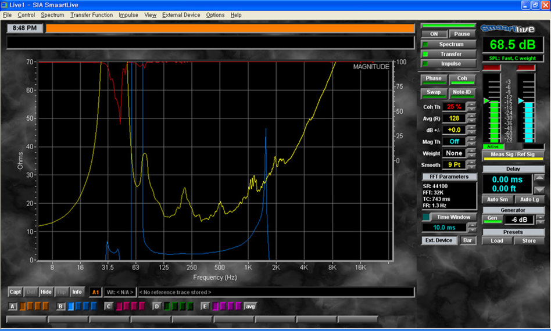
Task: Select reference trace bank E
Action: [205, 306]
